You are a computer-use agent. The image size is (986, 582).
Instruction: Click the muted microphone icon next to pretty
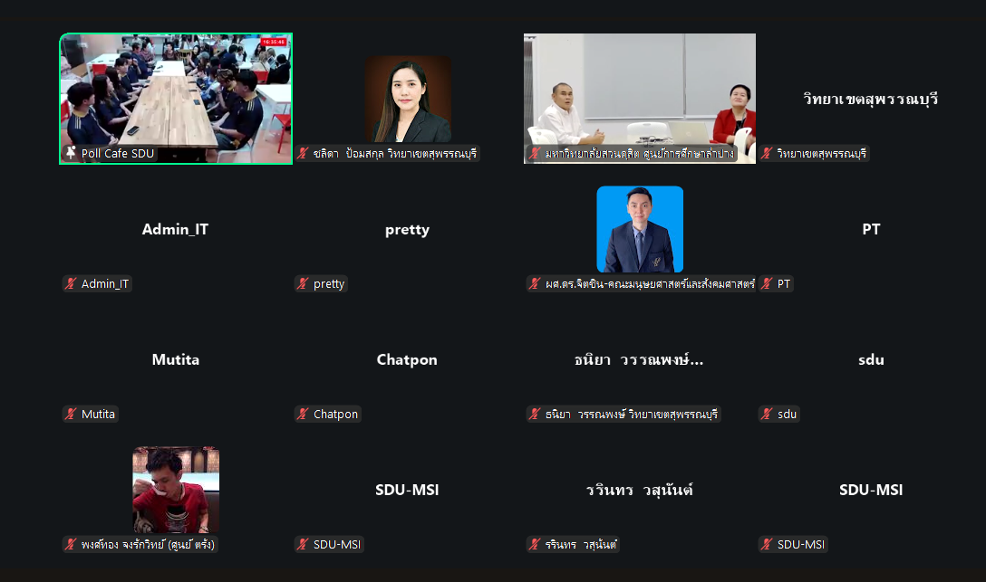[303, 284]
